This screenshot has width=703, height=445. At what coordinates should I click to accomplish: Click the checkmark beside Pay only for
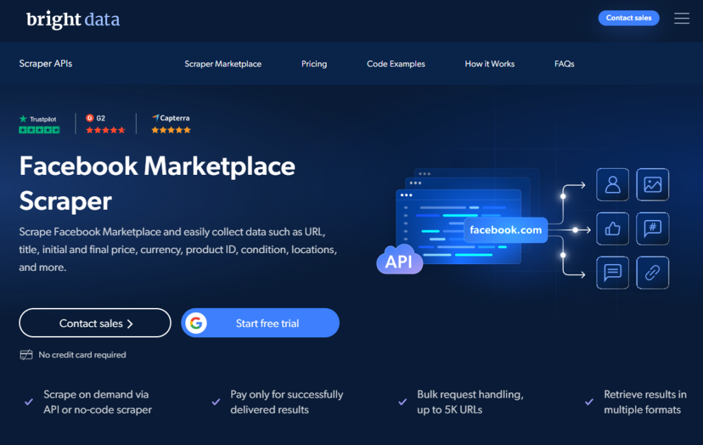216,402
